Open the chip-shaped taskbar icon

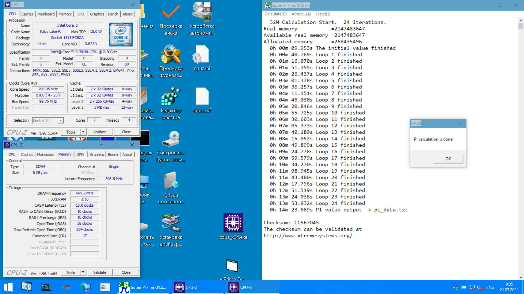(66, 287)
